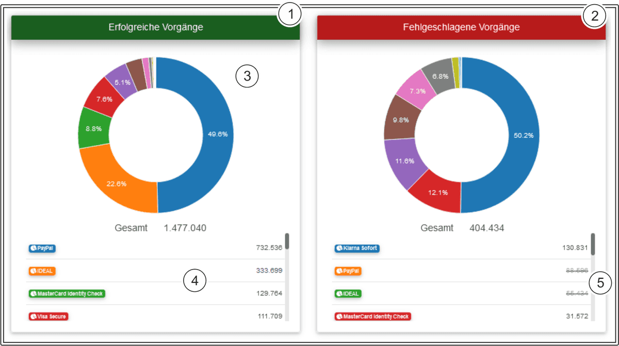This screenshot has width=619, height=346.
Task: Click the purple 11.6% chart segment
Action: click(x=405, y=161)
